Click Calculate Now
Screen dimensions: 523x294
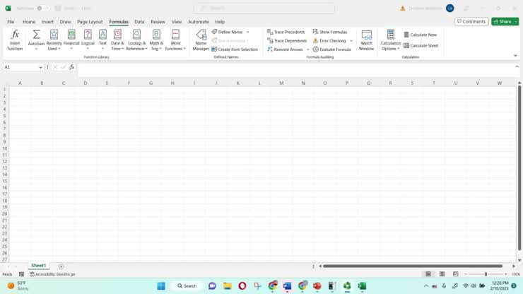[421, 35]
